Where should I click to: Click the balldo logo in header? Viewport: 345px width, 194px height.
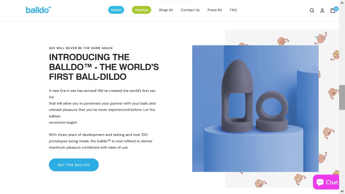(x=39, y=10)
